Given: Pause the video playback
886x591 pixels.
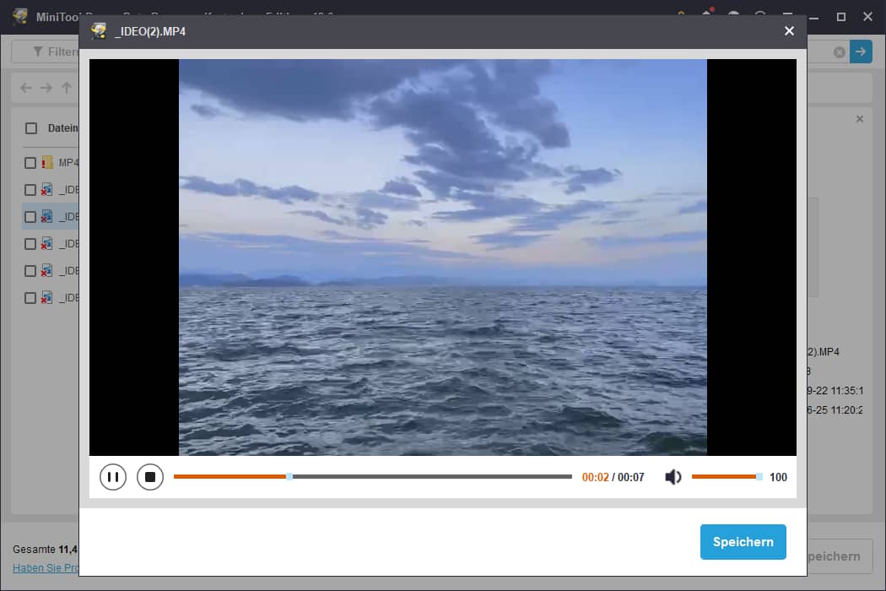Looking at the screenshot, I should (x=112, y=477).
